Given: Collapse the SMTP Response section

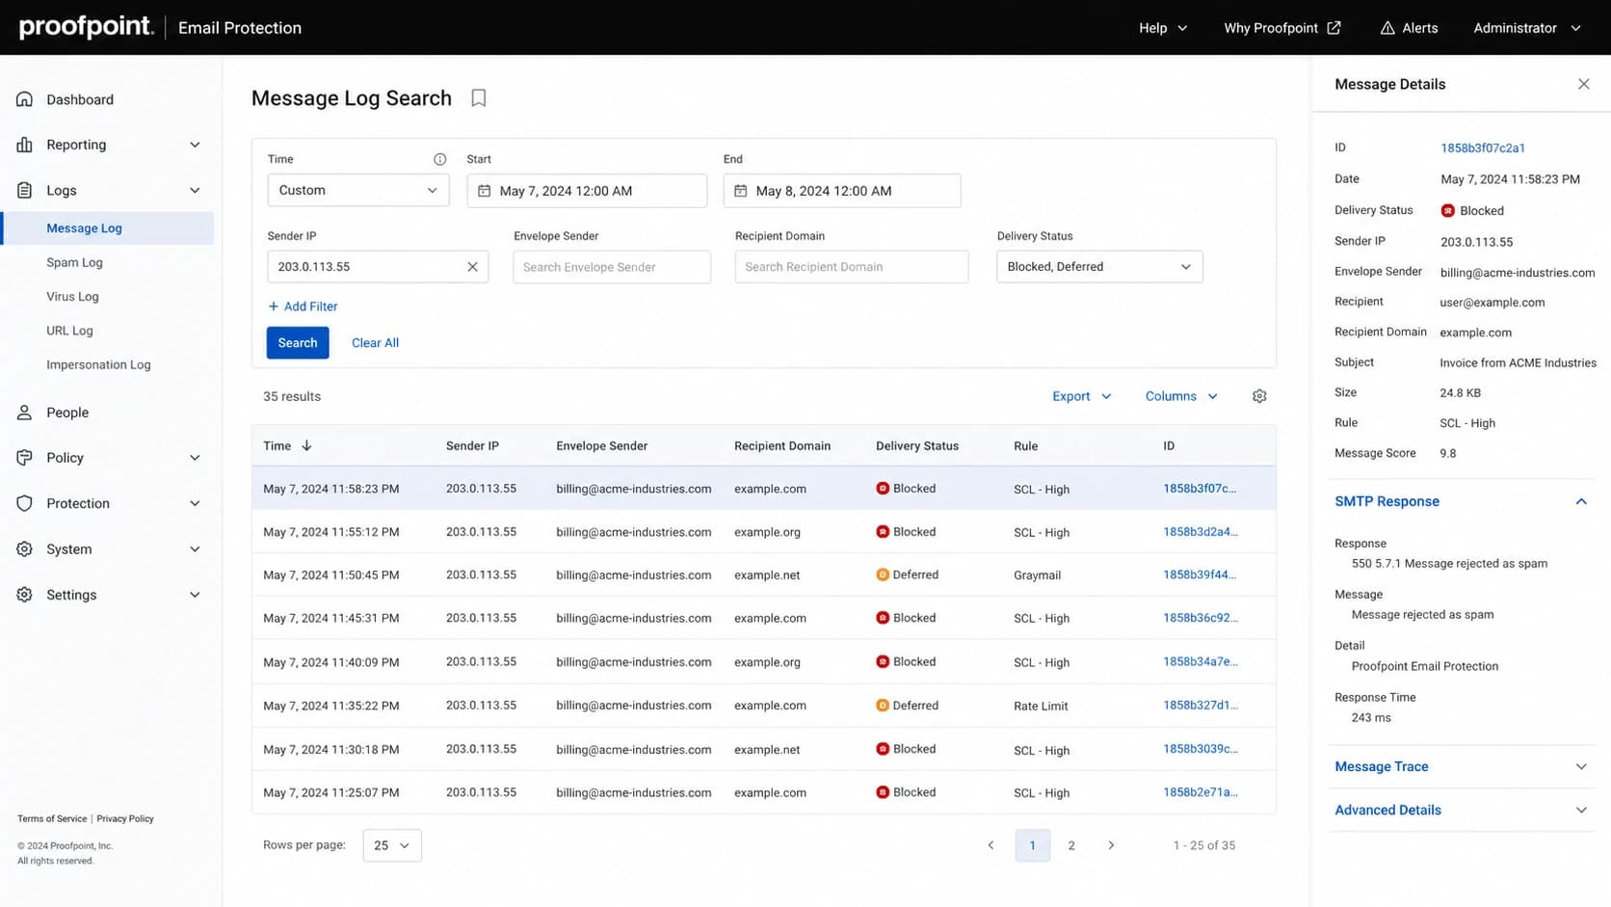Looking at the screenshot, I should click(x=1581, y=501).
